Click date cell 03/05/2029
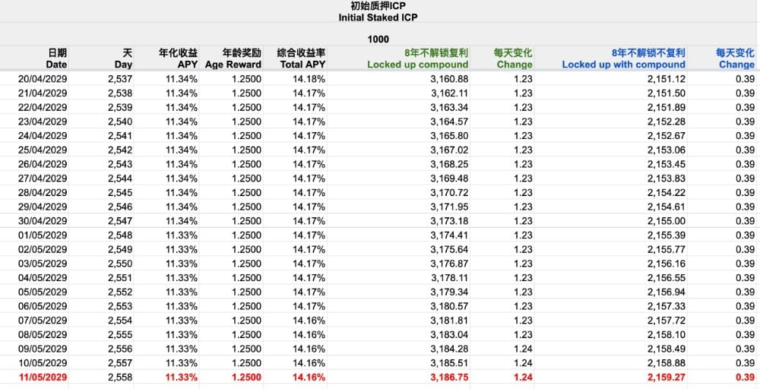 tap(43, 264)
